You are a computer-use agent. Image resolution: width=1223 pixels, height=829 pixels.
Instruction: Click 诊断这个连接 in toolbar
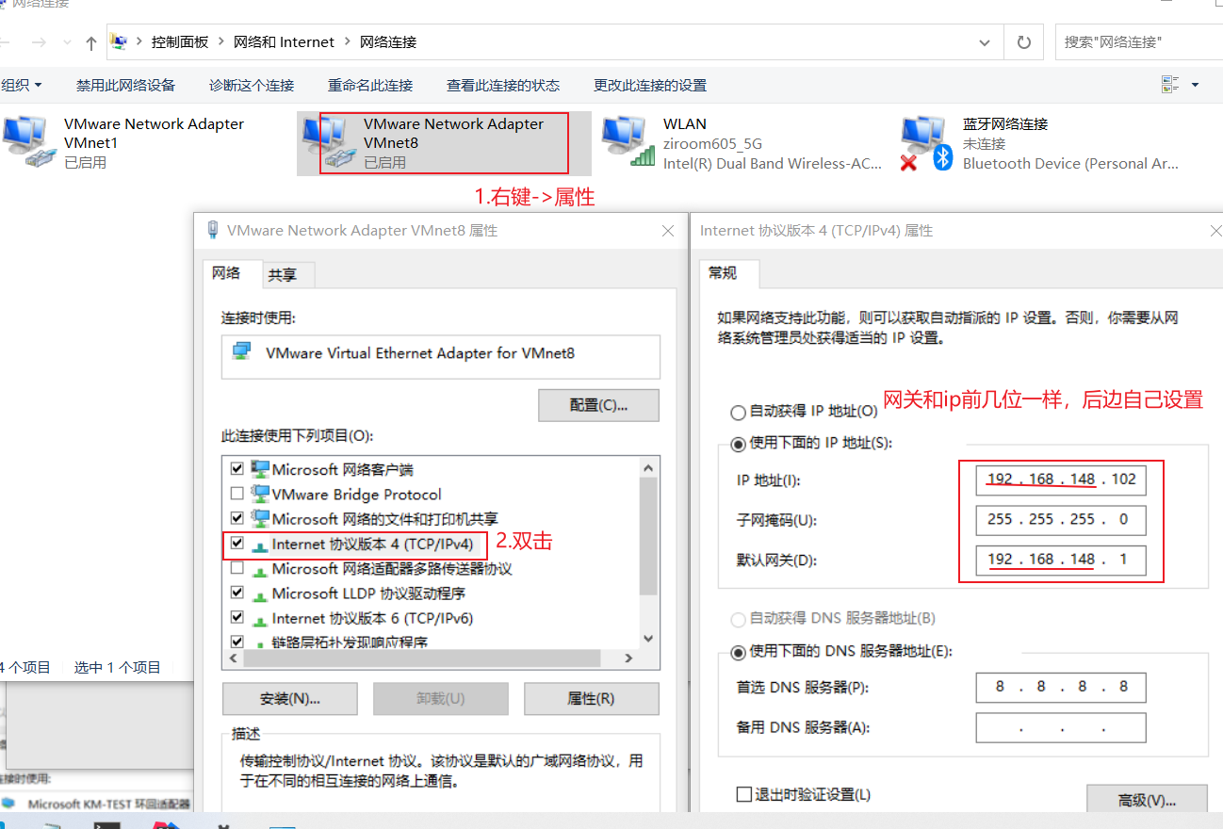coord(252,85)
